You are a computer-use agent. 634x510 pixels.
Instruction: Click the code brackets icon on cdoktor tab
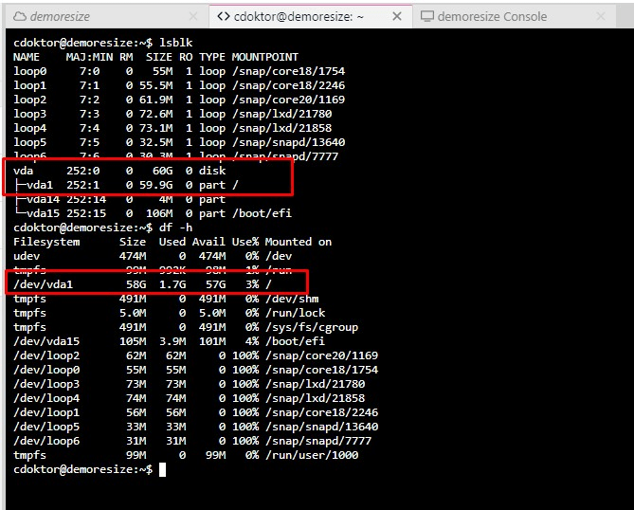[224, 16]
